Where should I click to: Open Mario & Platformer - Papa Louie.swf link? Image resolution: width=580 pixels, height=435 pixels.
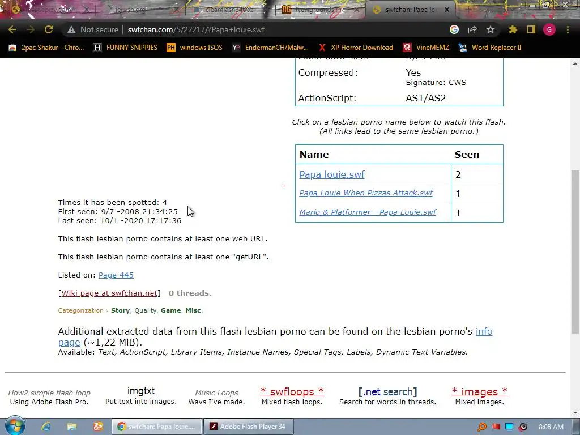coord(368,212)
